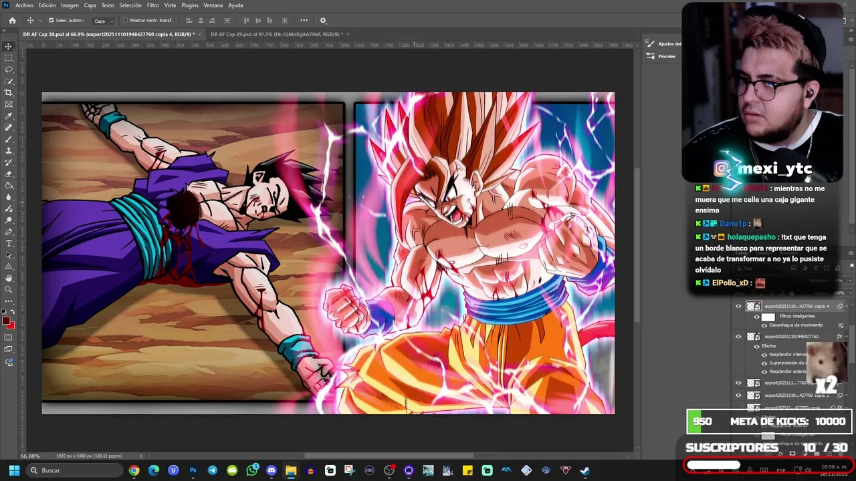856x481 pixels.
Task: Set the background color swatch
Action: click(x=11, y=325)
